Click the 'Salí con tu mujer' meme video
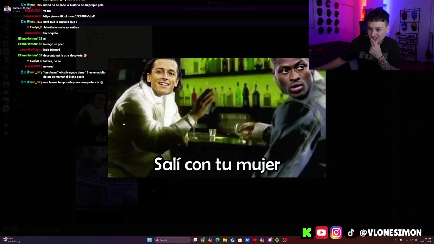Viewport: 434px width, 244px height. click(217, 118)
